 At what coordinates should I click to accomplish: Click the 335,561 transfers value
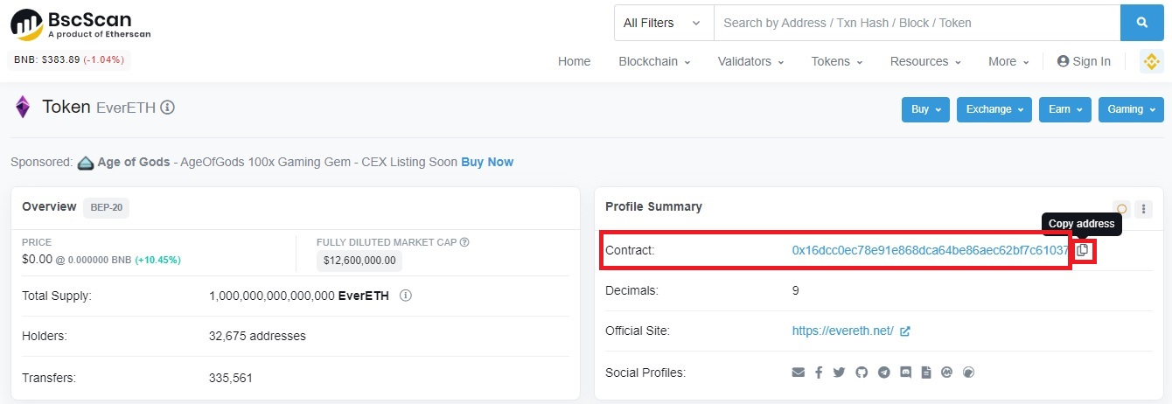pyautogui.click(x=231, y=378)
